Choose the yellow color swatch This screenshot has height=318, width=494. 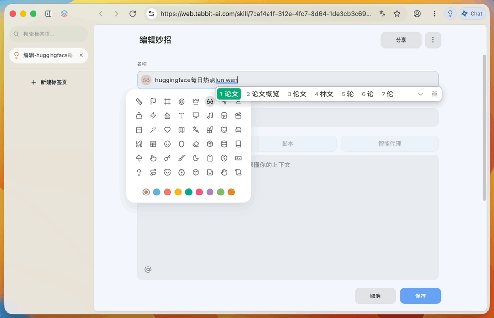[x=178, y=192]
